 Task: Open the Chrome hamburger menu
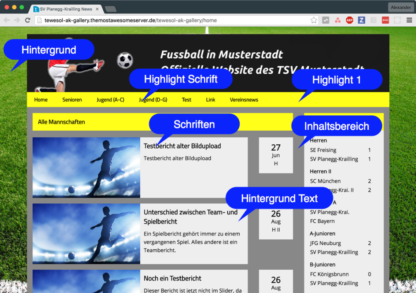pos(409,20)
